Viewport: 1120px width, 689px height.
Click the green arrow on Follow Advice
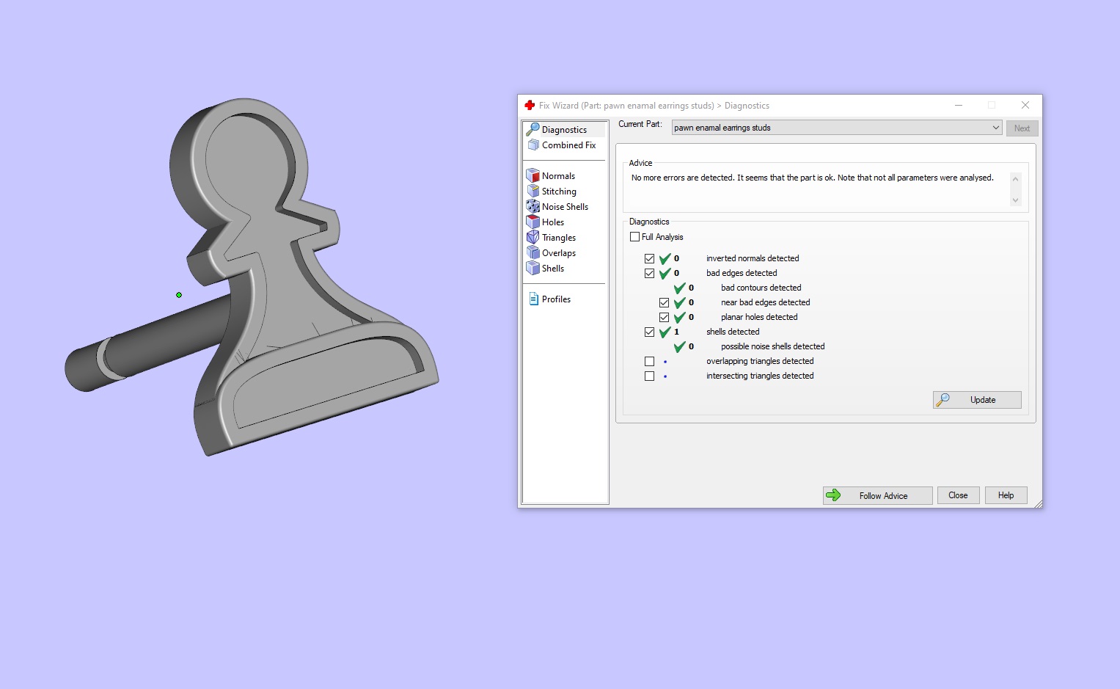coord(833,495)
